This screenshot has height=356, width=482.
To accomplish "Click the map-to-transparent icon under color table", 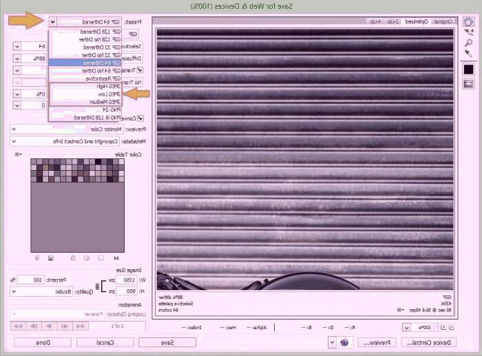I will [101, 258].
